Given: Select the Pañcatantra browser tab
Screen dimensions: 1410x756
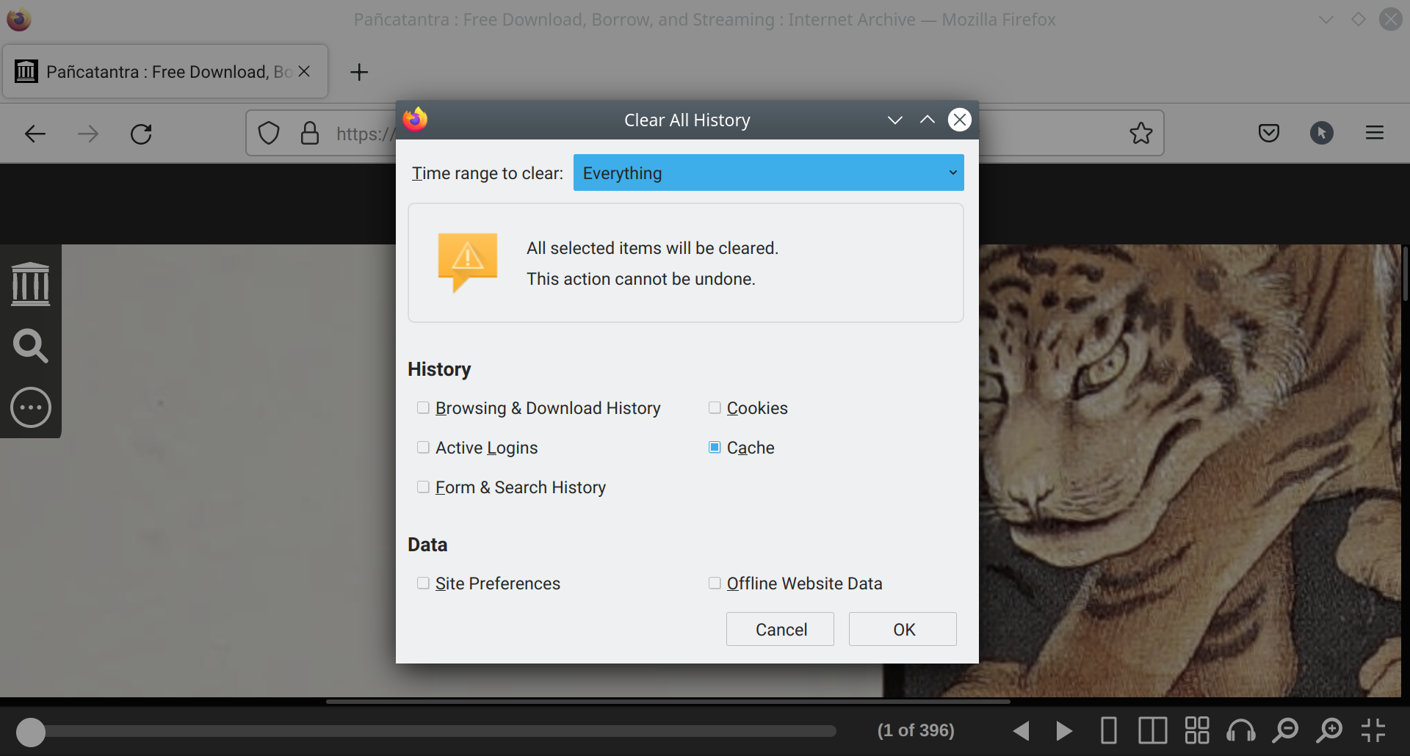Looking at the screenshot, I should (x=165, y=72).
